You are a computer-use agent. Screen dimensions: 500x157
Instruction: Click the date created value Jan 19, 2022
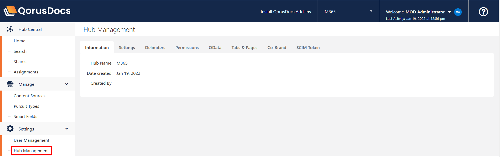point(128,73)
